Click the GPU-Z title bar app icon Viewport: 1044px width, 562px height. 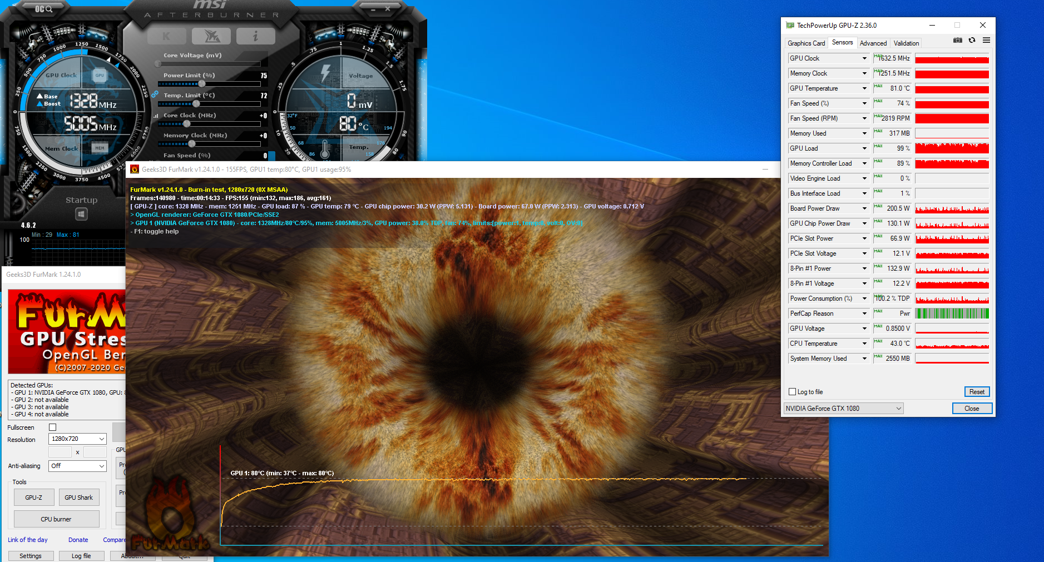click(790, 25)
